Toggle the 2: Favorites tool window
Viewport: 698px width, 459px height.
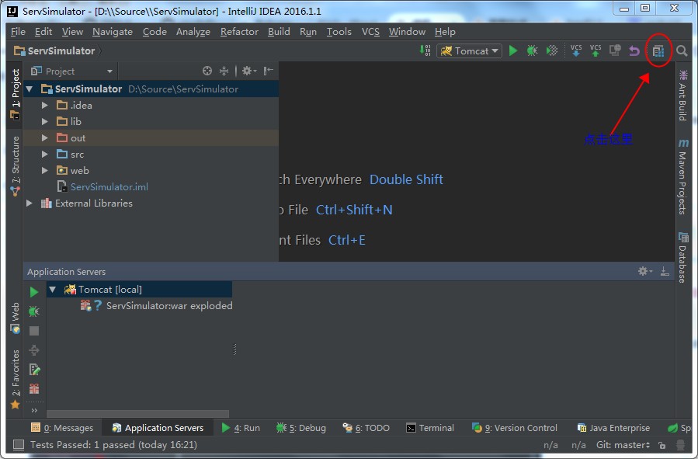point(15,379)
